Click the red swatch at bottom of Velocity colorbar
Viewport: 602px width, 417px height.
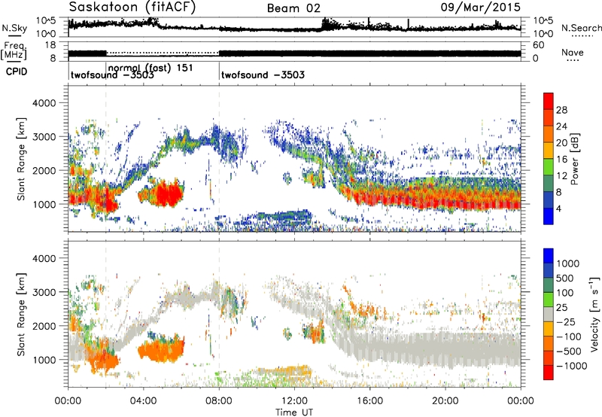tap(549, 373)
